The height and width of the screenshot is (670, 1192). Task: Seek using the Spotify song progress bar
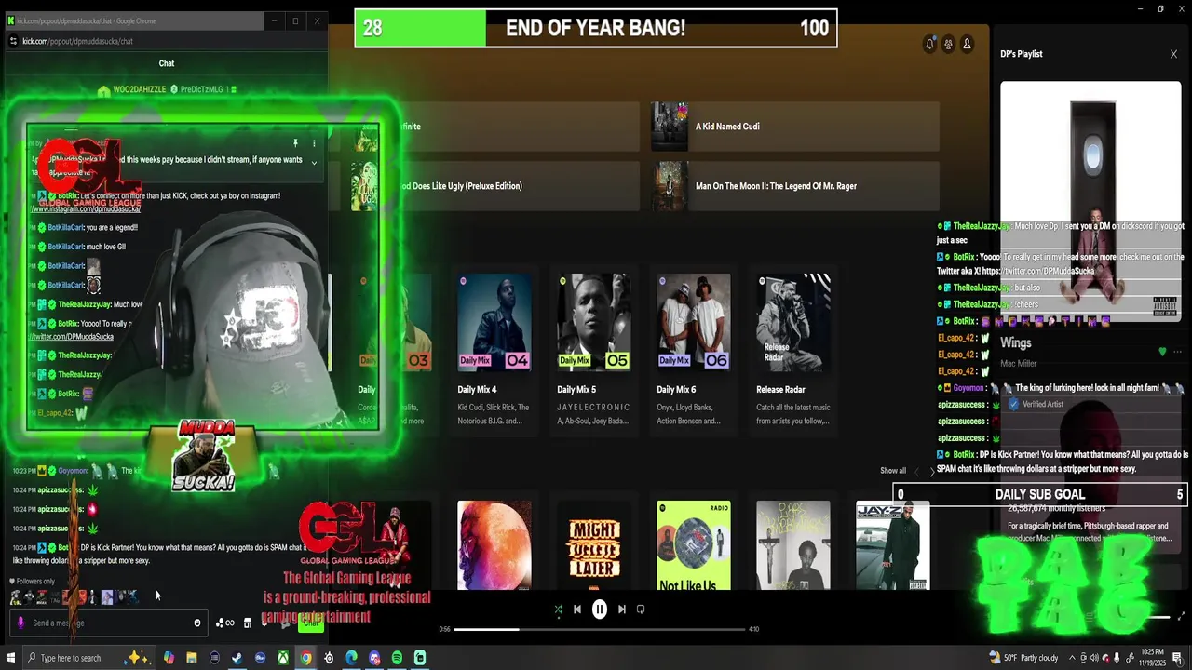point(600,629)
